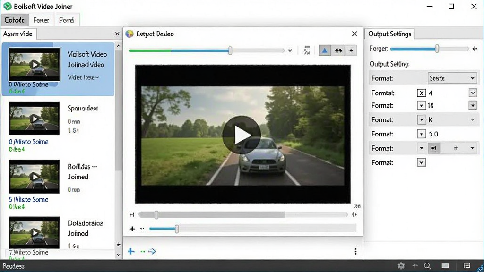Click the plus button right of the double-arrow button
Viewport: 484px width, 272px height.
tap(351, 51)
